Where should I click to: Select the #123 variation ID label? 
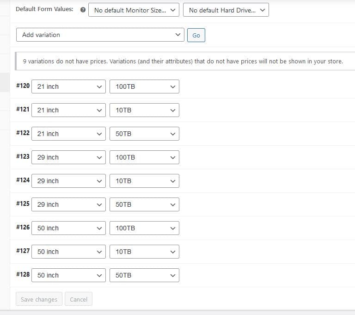[23, 156]
